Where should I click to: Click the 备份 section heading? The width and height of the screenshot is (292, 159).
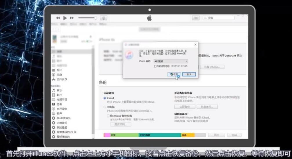[103, 82]
